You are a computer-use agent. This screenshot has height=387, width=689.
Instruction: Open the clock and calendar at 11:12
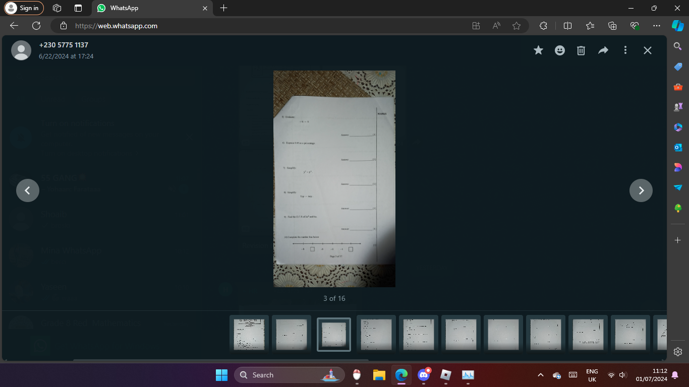(x=652, y=375)
